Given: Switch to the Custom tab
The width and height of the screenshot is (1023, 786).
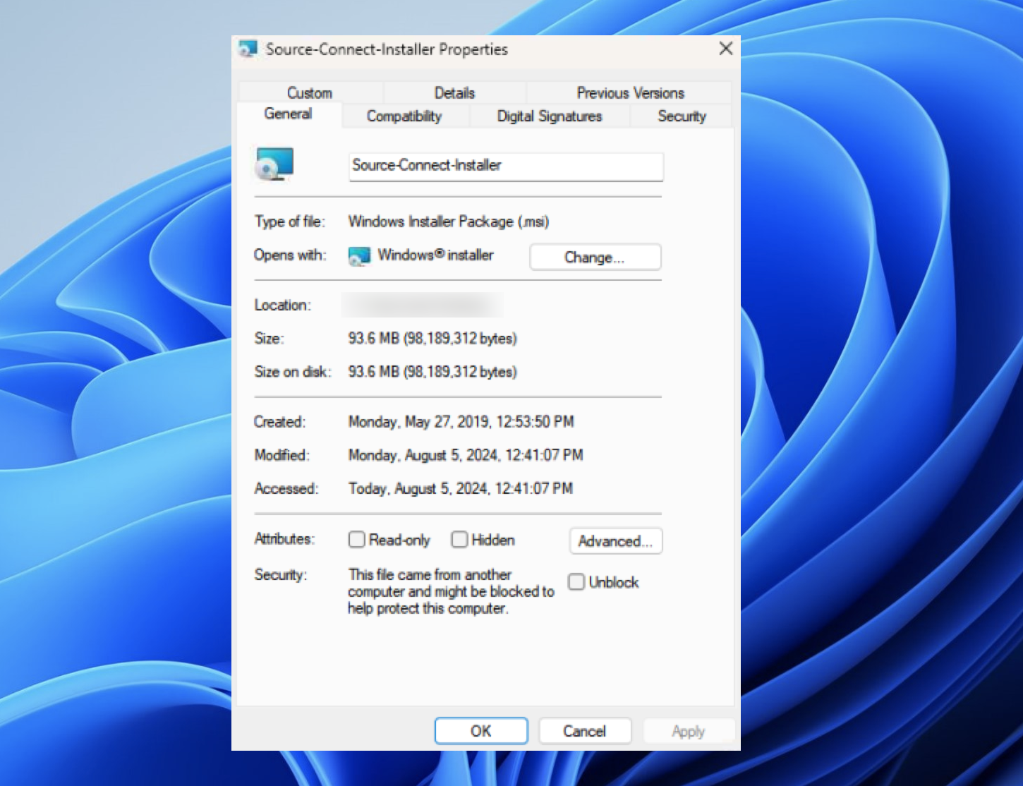Looking at the screenshot, I should coord(309,93).
